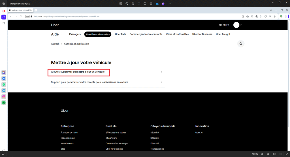Expand chevron beside 'Support pour paramétrer' row
290x157 pixels.
[x=161, y=82]
